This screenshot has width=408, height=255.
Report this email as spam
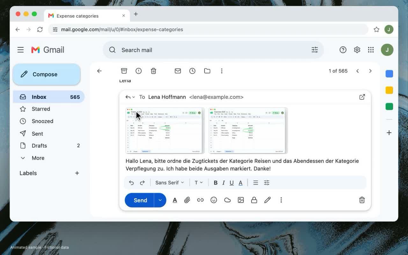139,71
